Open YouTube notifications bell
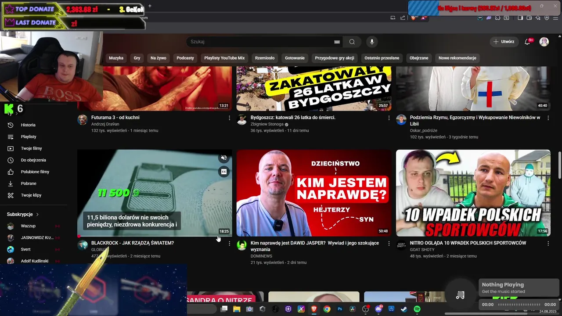This screenshot has width=562, height=316. (527, 42)
